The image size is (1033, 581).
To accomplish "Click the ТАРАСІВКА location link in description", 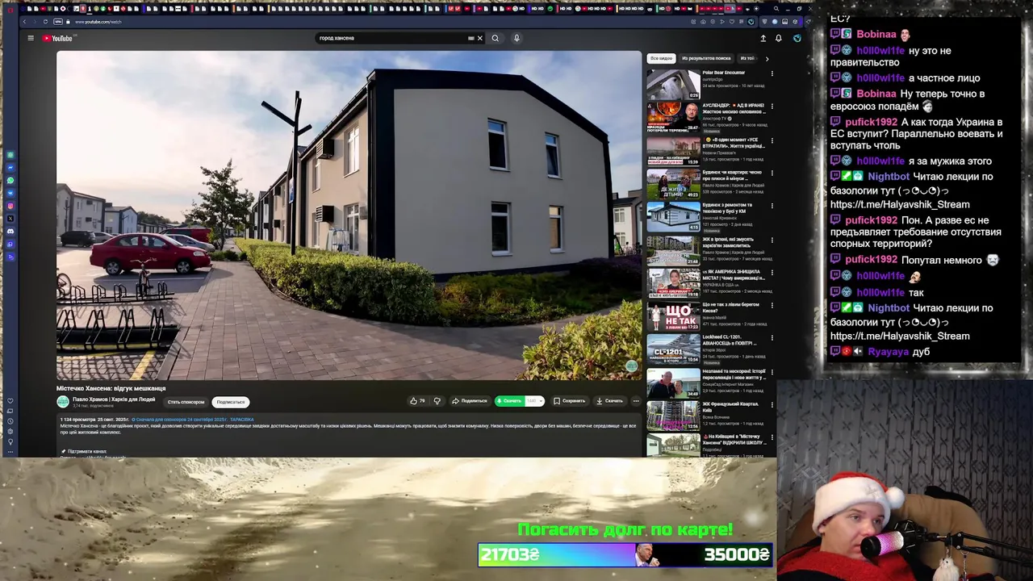I will [x=241, y=420].
